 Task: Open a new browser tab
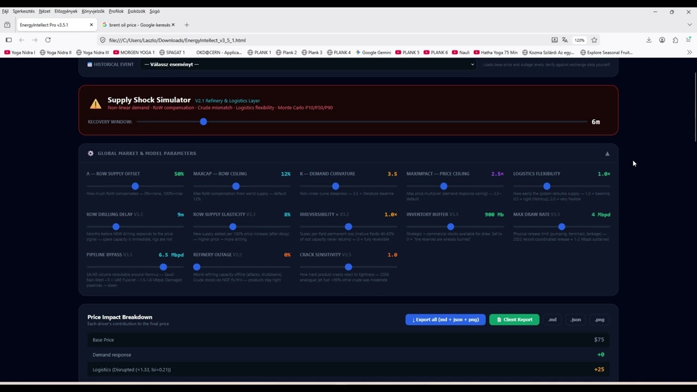click(187, 24)
